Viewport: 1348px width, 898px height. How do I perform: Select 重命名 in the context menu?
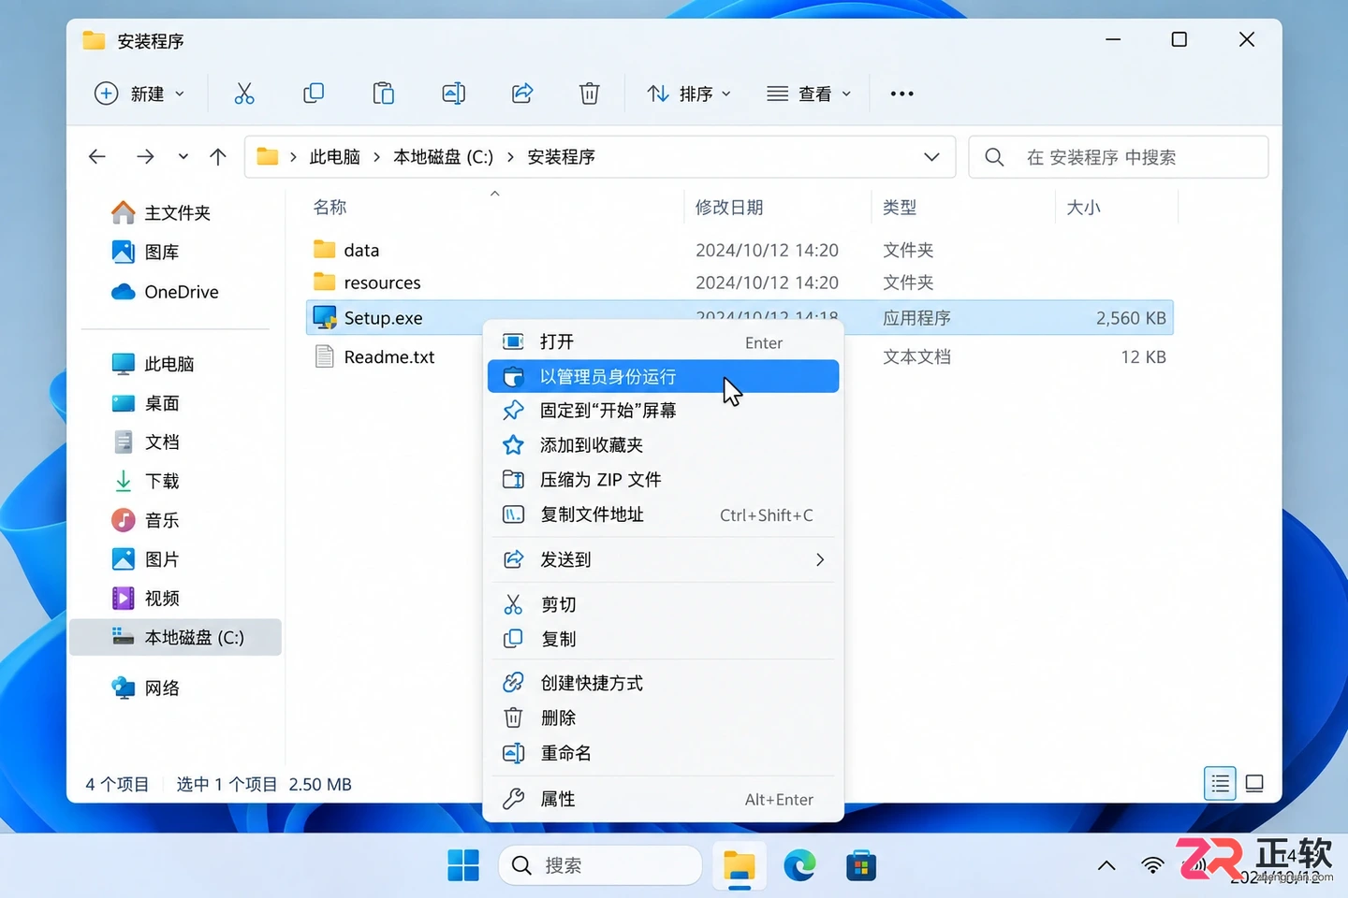click(x=663, y=753)
